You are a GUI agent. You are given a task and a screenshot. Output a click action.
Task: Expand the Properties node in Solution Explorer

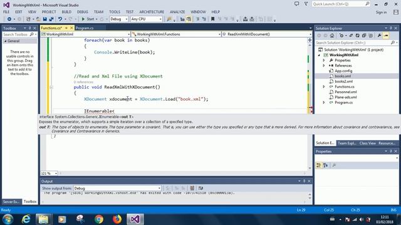pyautogui.click(x=324, y=61)
